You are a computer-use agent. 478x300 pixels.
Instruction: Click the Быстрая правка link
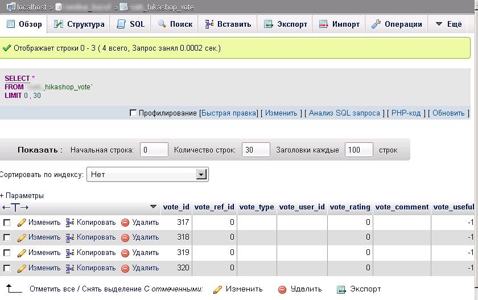tap(229, 113)
